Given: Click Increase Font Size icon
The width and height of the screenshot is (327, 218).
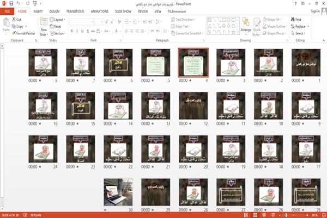Looking at the screenshot, I should pos(107,22).
